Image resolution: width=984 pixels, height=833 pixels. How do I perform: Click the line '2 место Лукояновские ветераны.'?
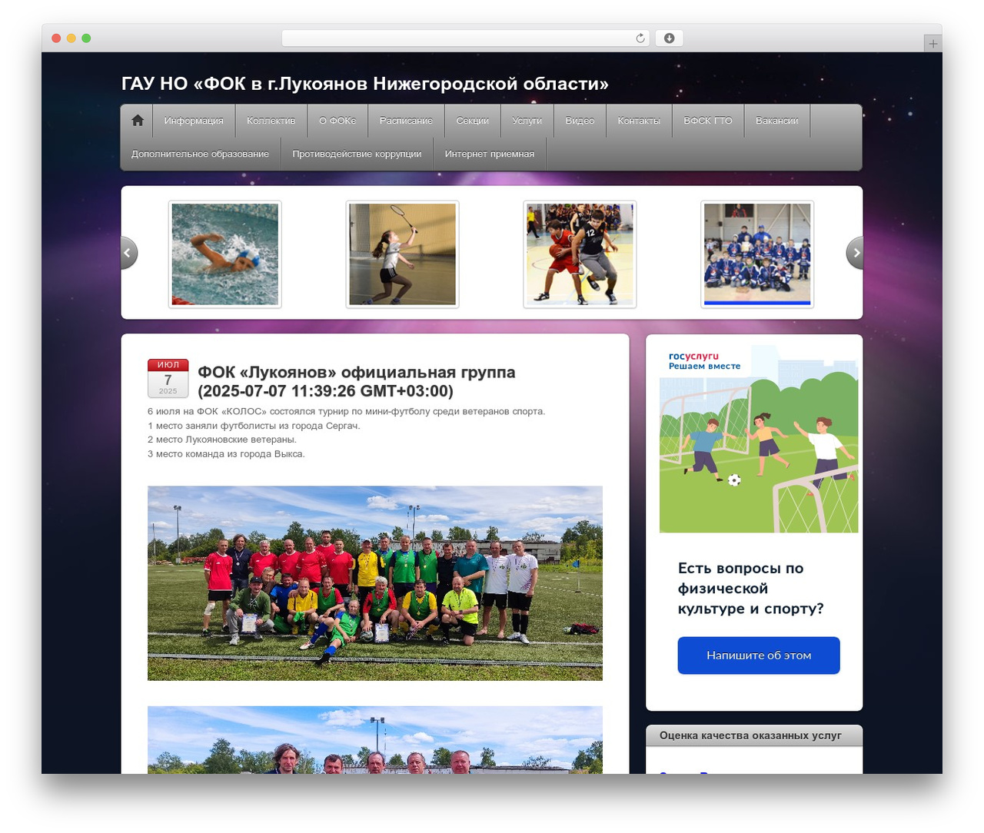click(x=222, y=440)
